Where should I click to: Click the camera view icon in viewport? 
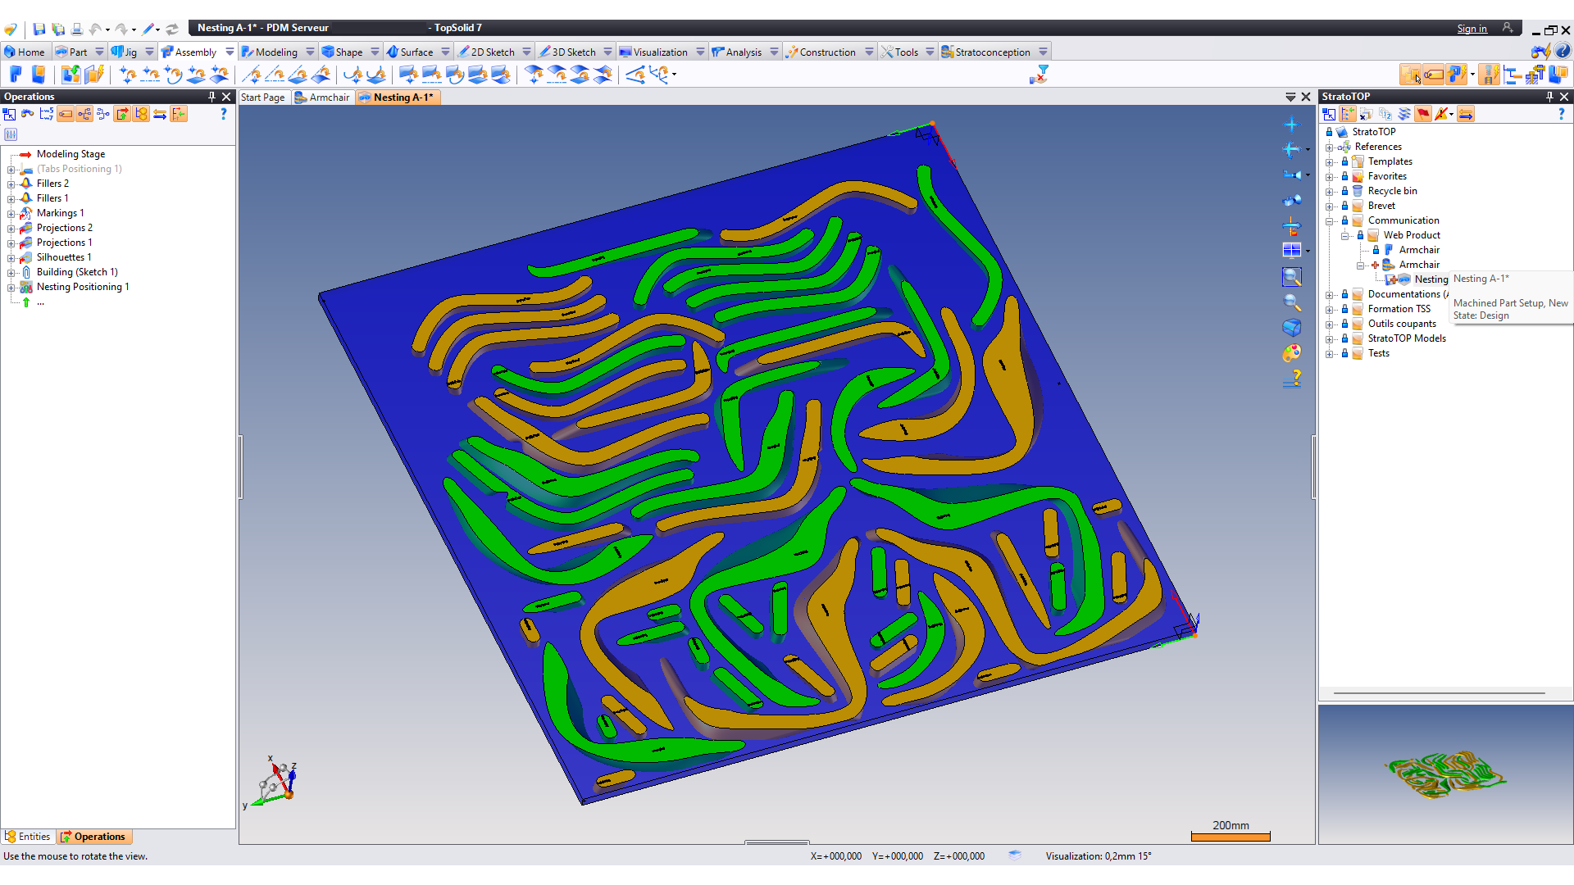coord(1291,175)
